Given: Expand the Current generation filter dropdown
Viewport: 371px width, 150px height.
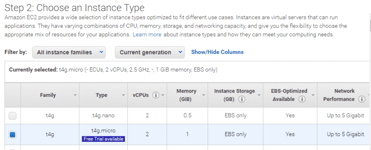Looking at the screenshot, I should tap(150, 52).
